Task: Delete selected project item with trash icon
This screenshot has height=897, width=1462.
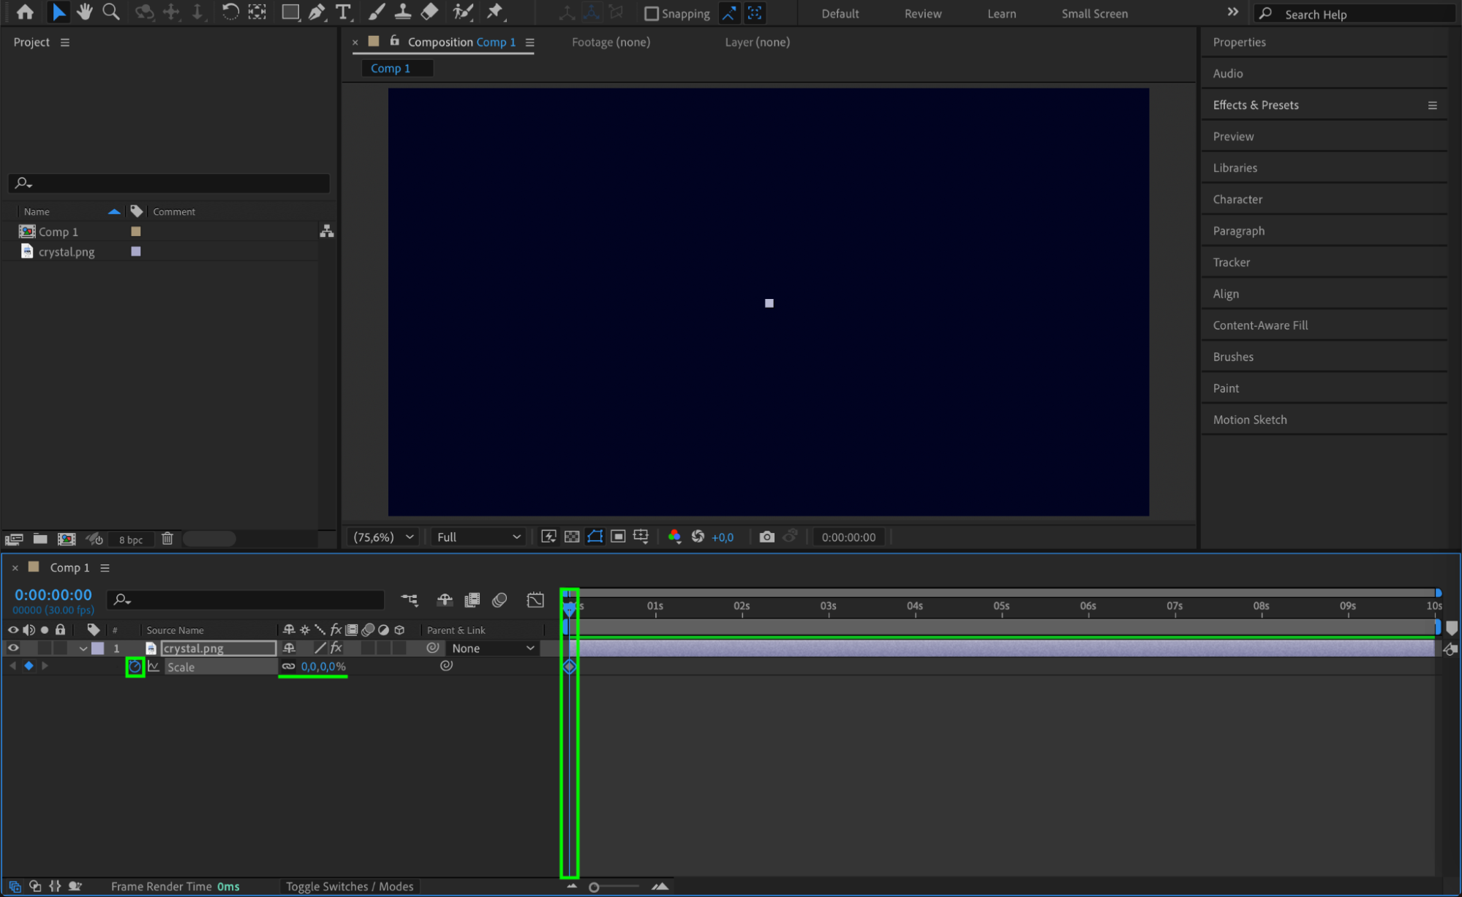Action: (167, 539)
